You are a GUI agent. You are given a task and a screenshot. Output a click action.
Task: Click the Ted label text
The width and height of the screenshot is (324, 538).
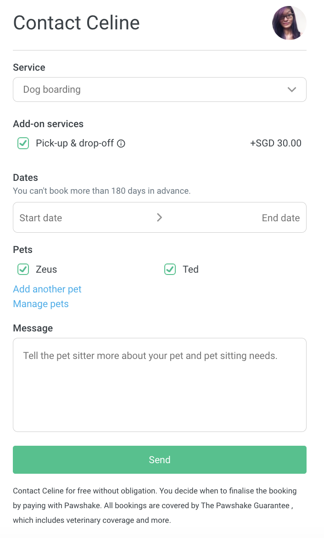point(190,269)
